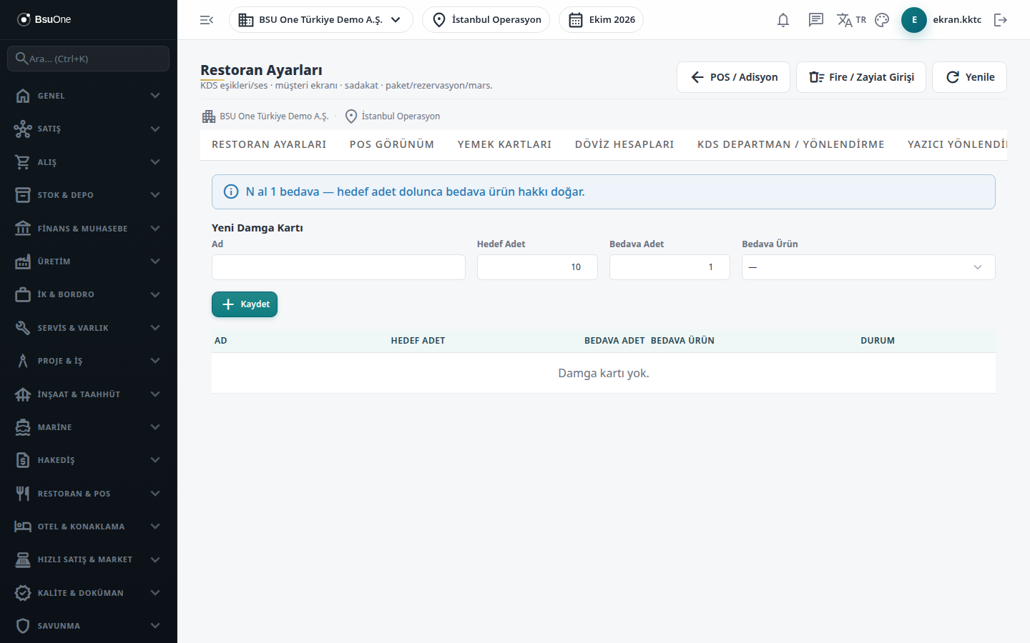
Task: Collapse the sidebar menu icon
Action: tap(207, 20)
